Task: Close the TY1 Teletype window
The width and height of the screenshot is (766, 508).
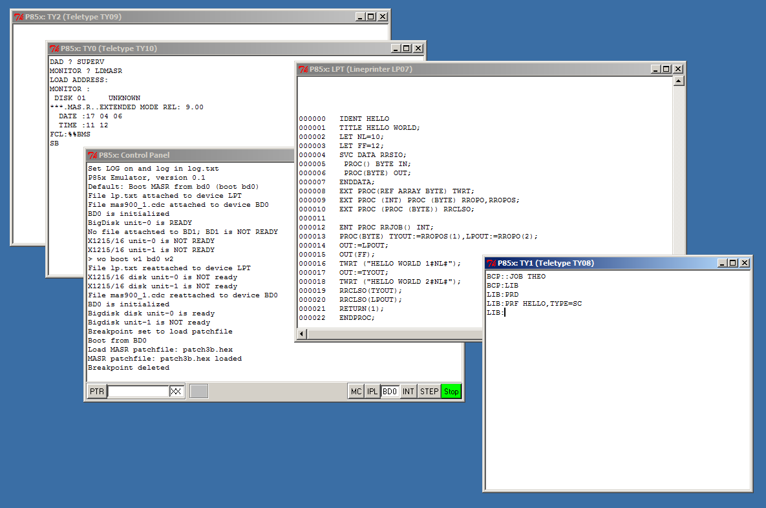Action: (x=745, y=263)
